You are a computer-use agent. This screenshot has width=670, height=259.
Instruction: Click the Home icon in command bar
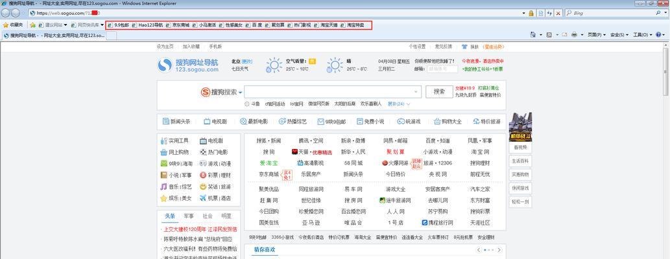532,34
